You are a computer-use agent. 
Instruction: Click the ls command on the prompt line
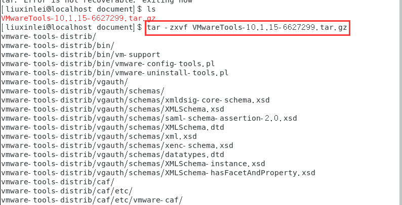(151, 9)
